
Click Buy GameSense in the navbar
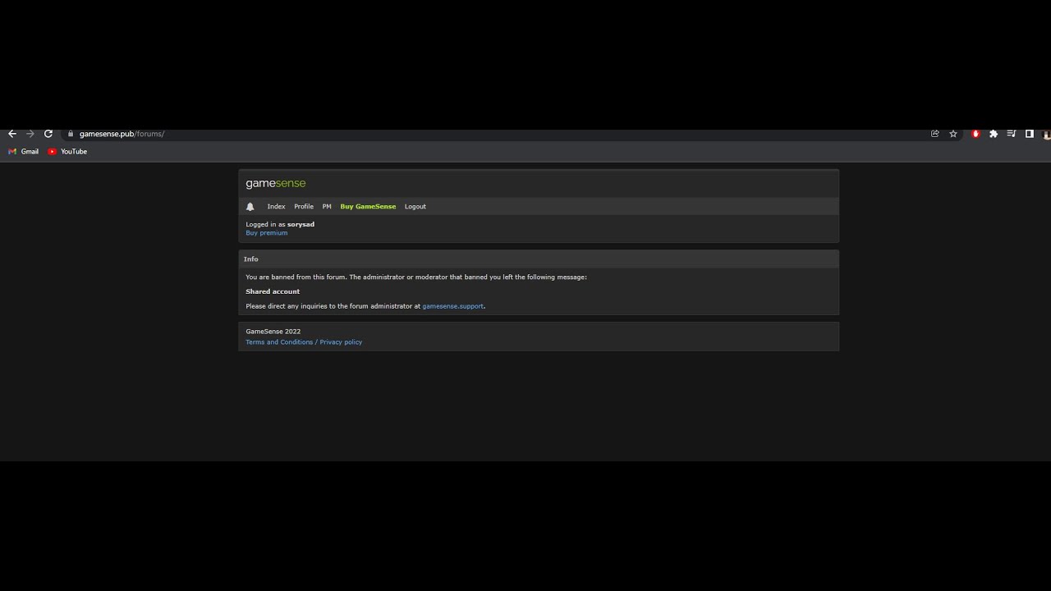coord(368,207)
